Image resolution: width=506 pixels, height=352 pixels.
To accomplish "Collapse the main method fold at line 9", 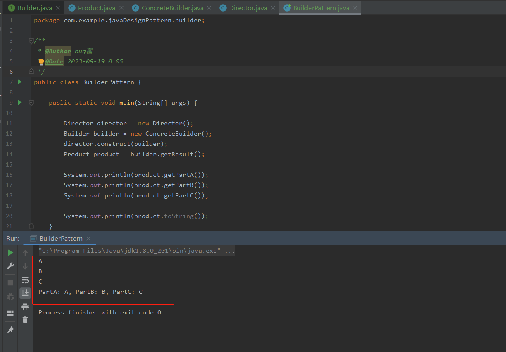I will coord(31,103).
